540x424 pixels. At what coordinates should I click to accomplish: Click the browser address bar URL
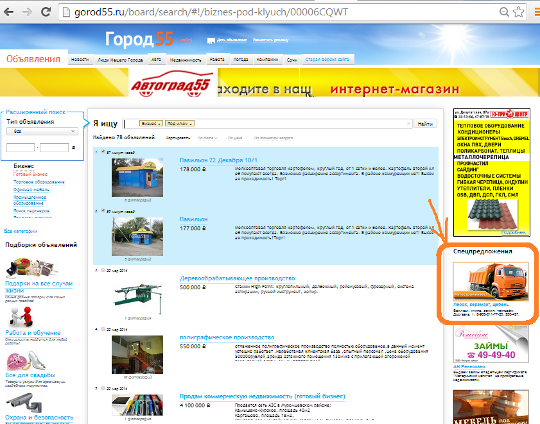click(x=211, y=12)
